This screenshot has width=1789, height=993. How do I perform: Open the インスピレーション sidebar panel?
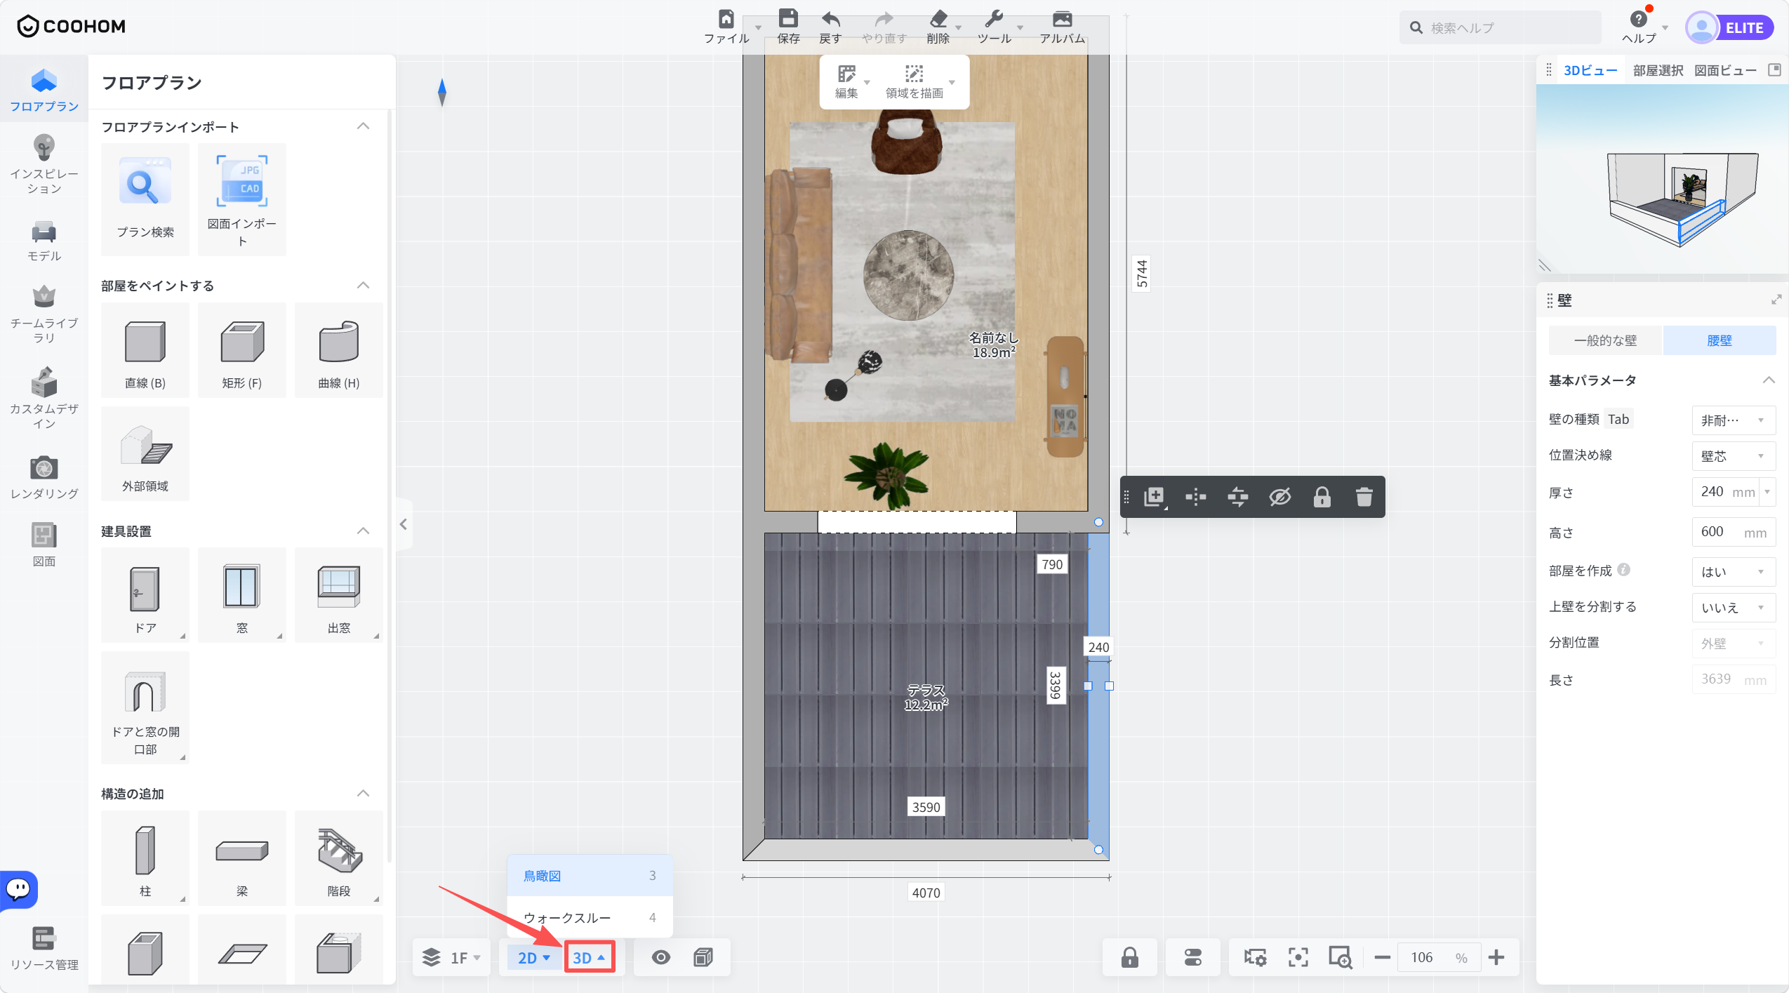[x=44, y=165]
